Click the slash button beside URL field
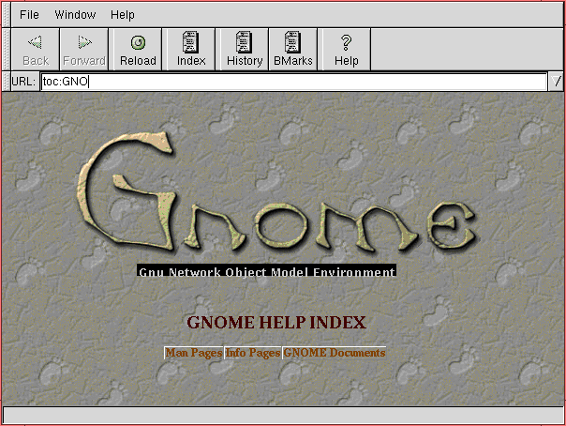The image size is (566, 426). (x=557, y=82)
